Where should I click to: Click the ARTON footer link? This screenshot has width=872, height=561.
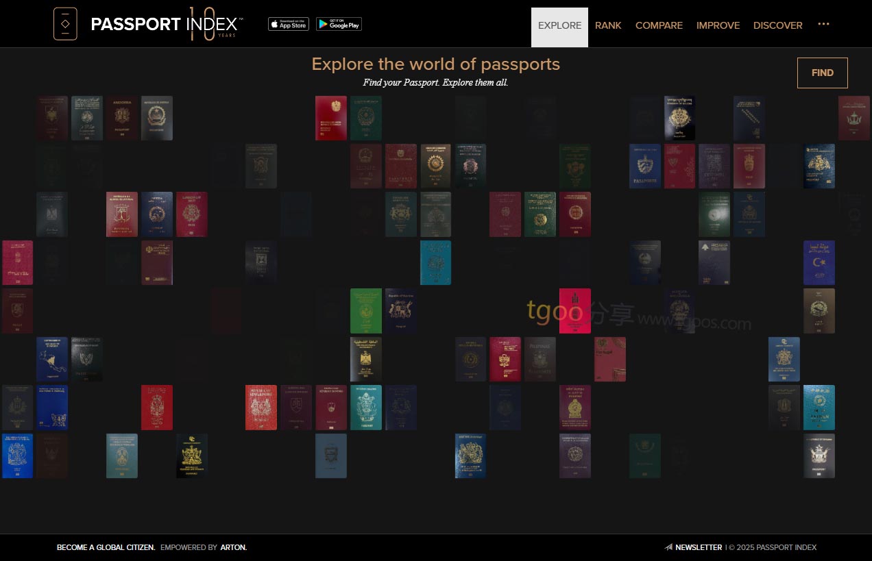coord(233,547)
